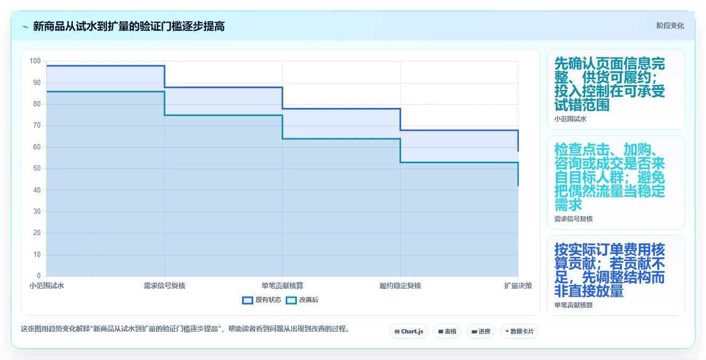
Task: Click the x-axis label 扩量决策
Action: pyautogui.click(x=518, y=286)
